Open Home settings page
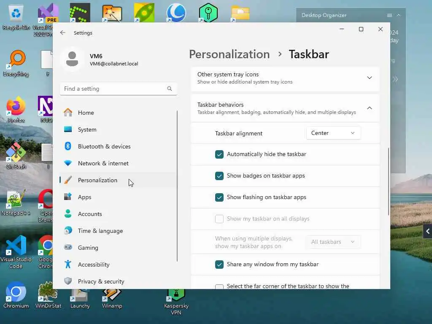The image size is (432, 324). point(119,112)
